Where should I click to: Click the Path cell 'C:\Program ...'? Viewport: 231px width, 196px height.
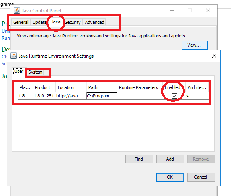click(102, 96)
